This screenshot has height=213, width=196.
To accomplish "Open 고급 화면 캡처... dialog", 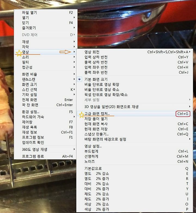I will pos(134,114).
